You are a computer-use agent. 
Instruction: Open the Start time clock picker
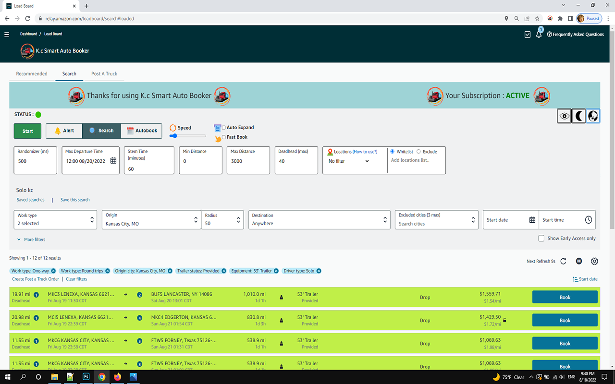tap(589, 220)
